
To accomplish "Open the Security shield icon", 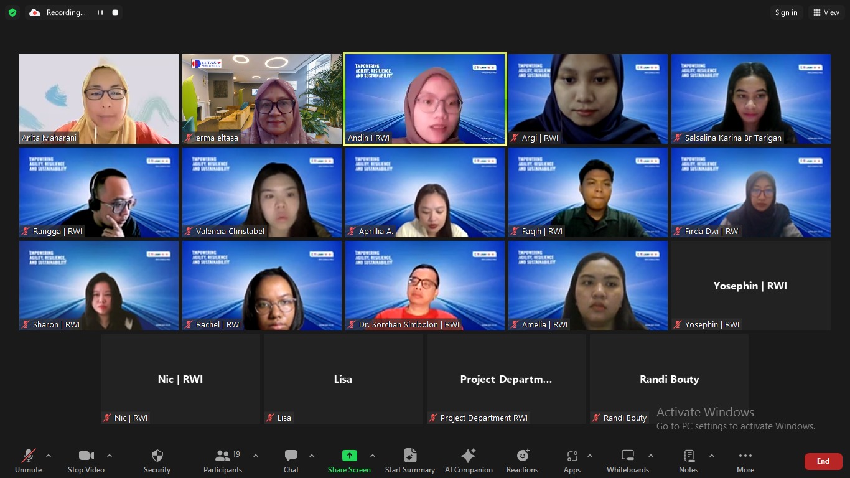I will [x=157, y=456].
